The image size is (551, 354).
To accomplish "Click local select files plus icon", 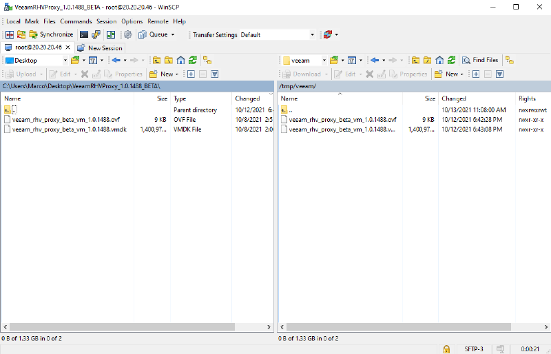I will tap(191, 74).
